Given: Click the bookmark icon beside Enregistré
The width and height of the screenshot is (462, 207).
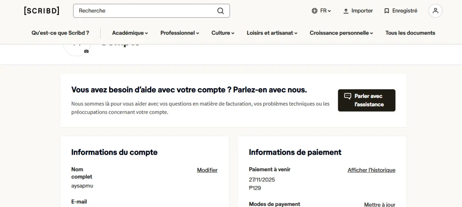Looking at the screenshot, I should [x=387, y=11].
